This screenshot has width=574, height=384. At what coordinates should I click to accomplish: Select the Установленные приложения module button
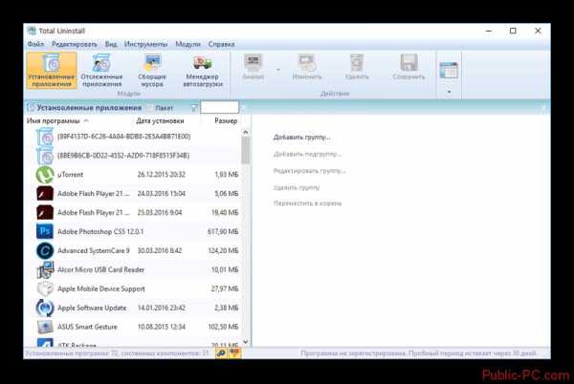52,70
